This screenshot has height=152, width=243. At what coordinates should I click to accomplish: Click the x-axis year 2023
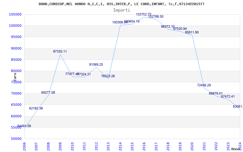(x=228, y=146)
